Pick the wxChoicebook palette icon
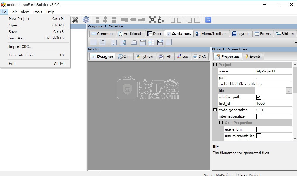 (160, 42)
